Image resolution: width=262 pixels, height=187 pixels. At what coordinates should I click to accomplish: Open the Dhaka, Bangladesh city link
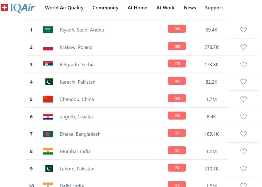pyautogui.click(x=80, y=134)
